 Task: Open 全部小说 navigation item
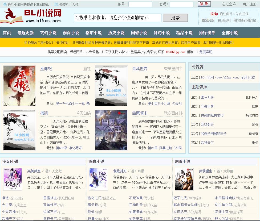pyautogui.click(x=230, y=33)
